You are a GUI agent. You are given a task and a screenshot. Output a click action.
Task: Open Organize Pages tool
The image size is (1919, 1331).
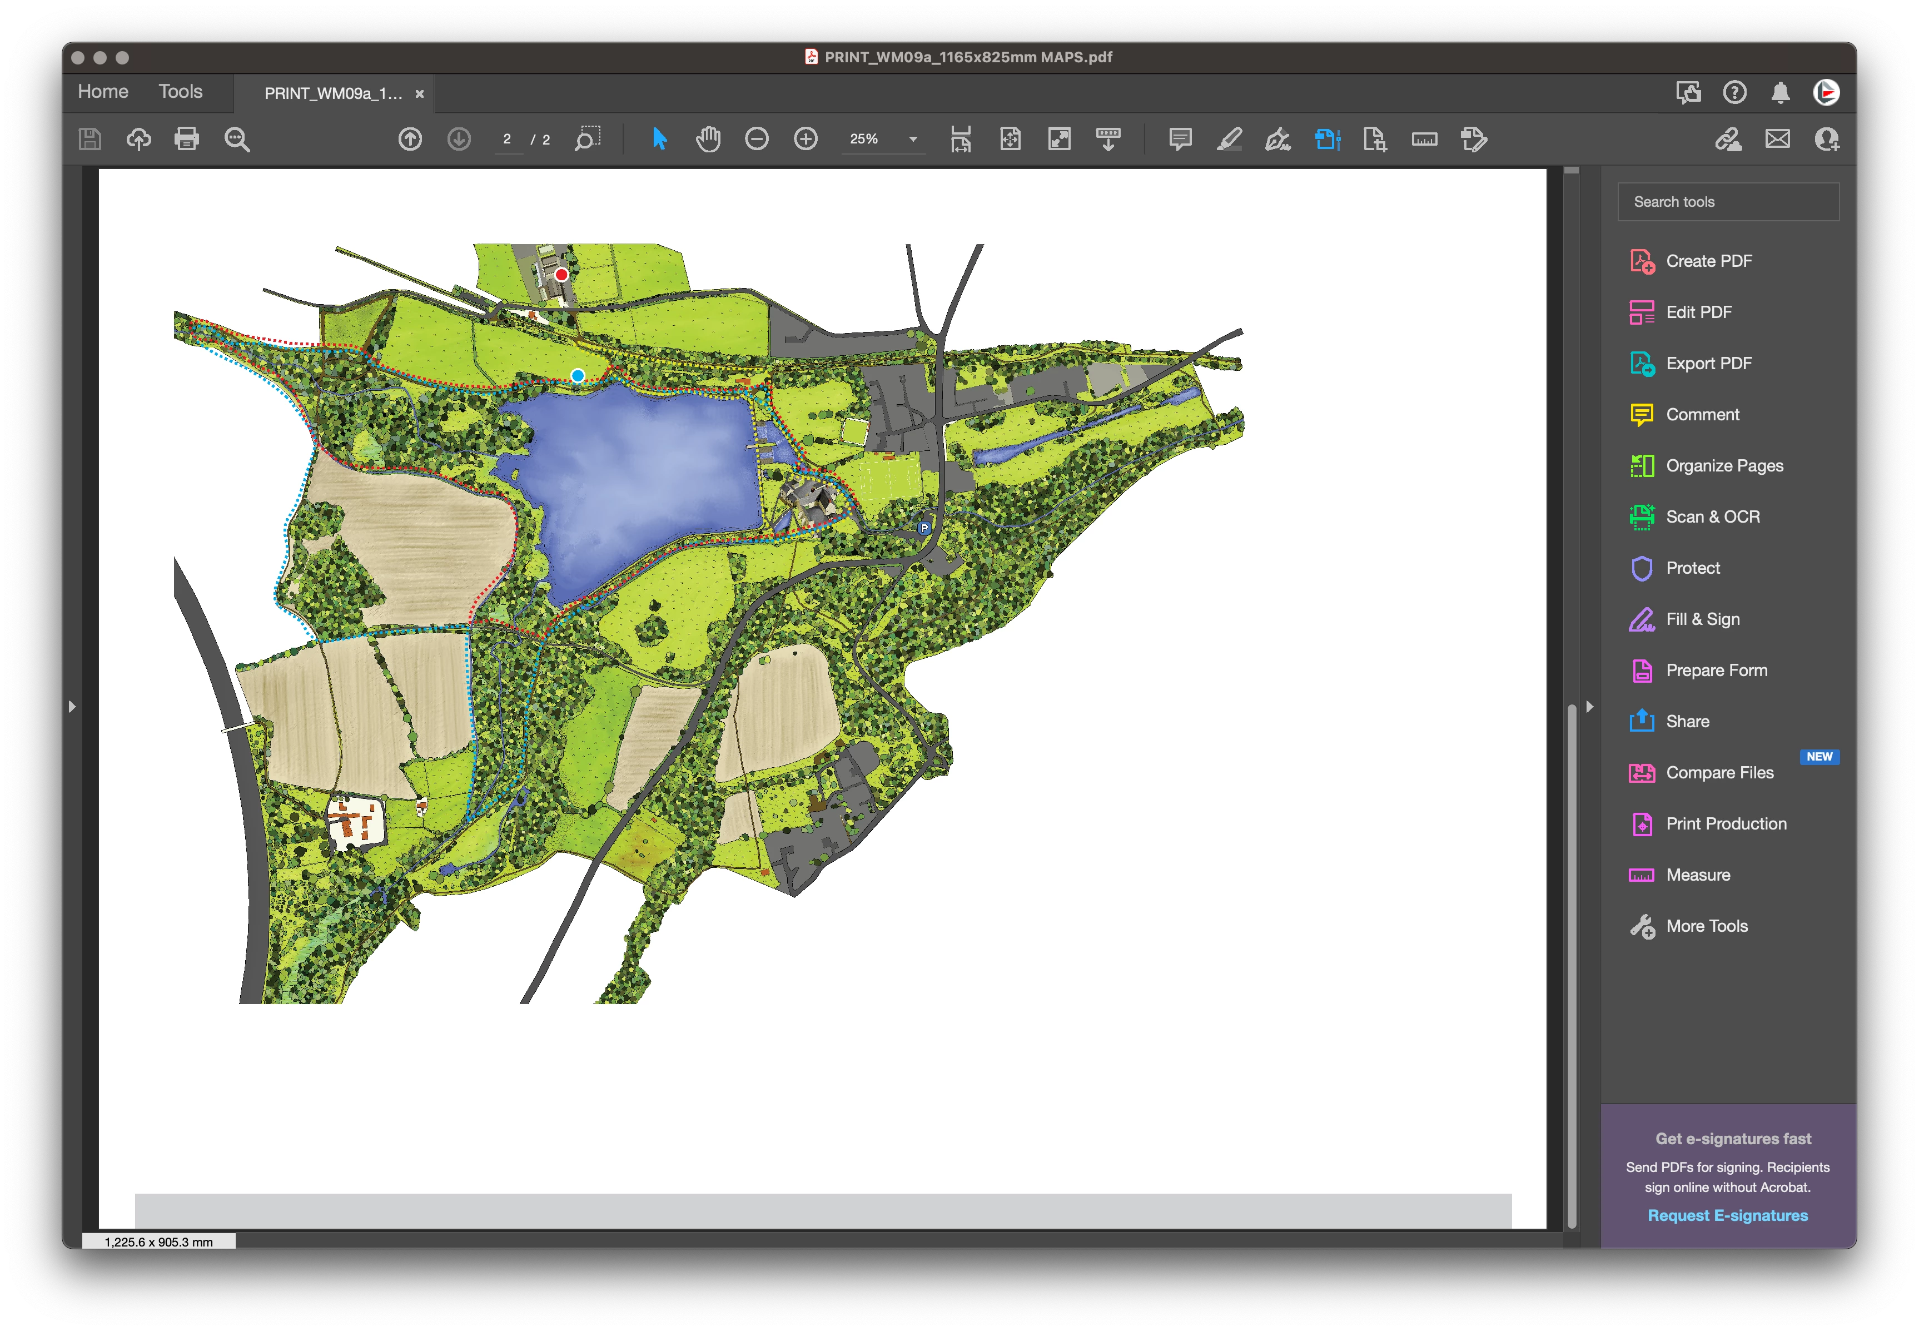click(1724, 465)
